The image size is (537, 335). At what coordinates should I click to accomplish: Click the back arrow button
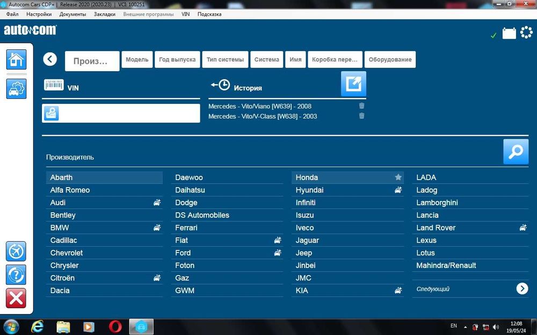pyautogui.click(x=50, y=59)
